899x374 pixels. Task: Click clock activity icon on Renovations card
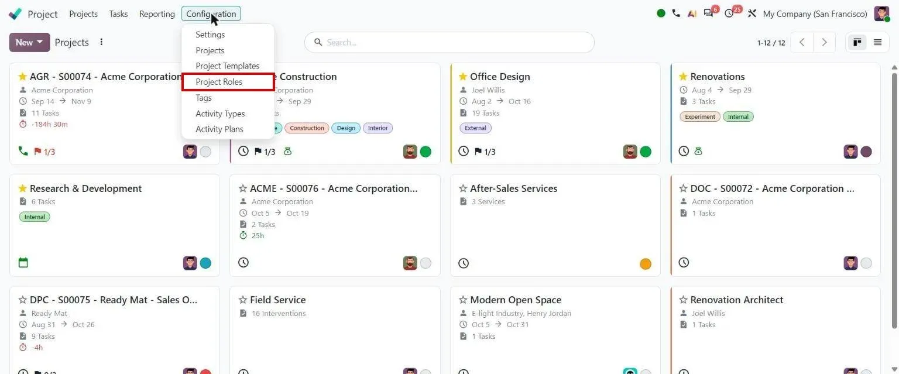coord(684,151)
